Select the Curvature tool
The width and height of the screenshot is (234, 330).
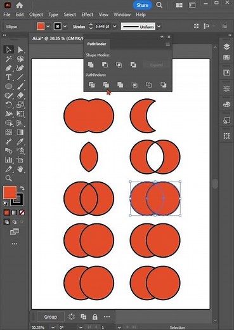click(x=20, y=68)
